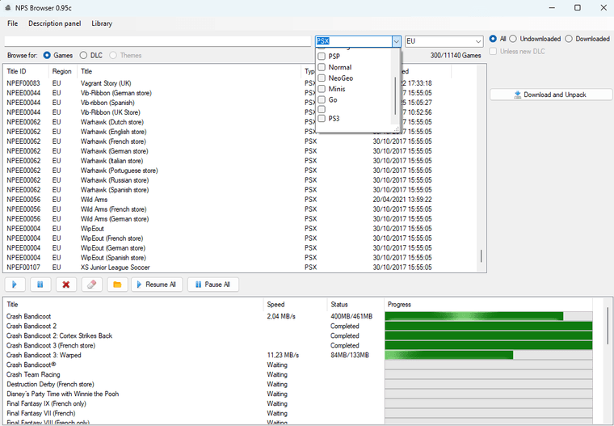Select the DLC browse radio button
The height and width of the screenshot is (426, 614).
coord(82,55)
